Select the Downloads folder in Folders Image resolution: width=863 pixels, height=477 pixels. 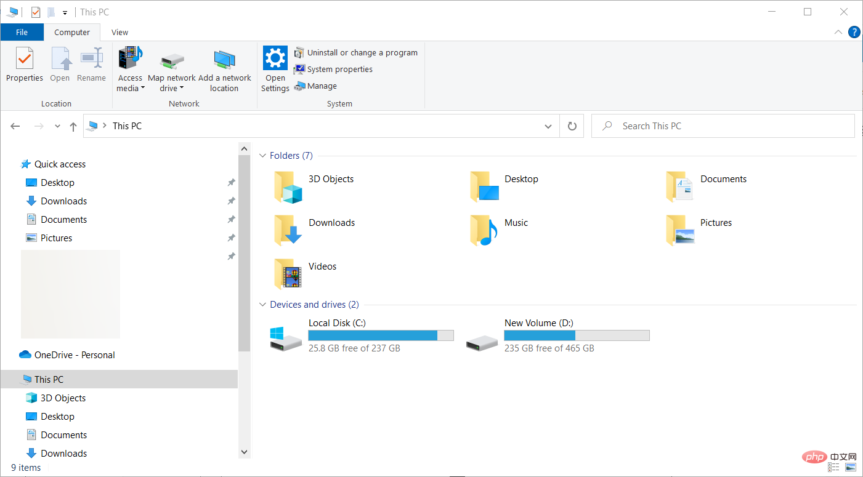pyautogui.click(x=315, y=230)
